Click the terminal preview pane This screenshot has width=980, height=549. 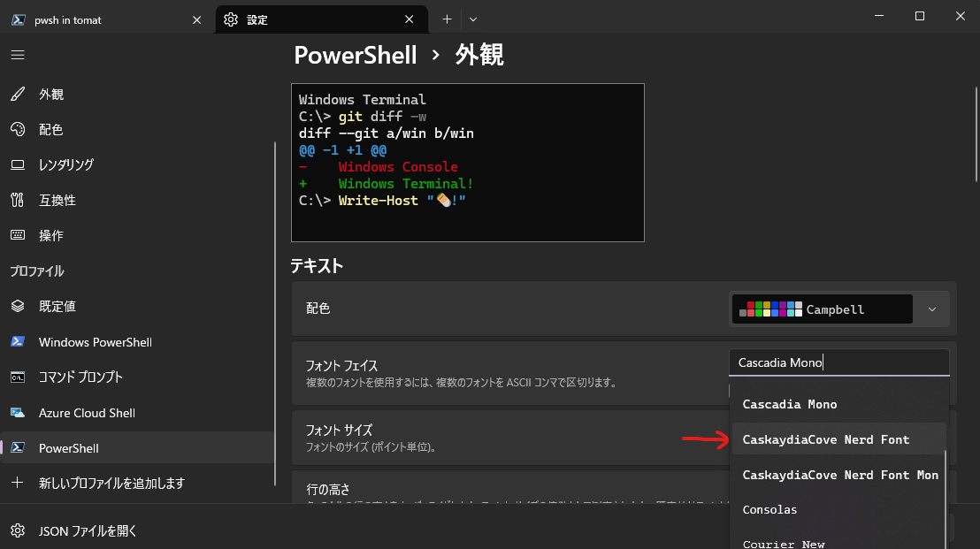click(x=468, y=163)
